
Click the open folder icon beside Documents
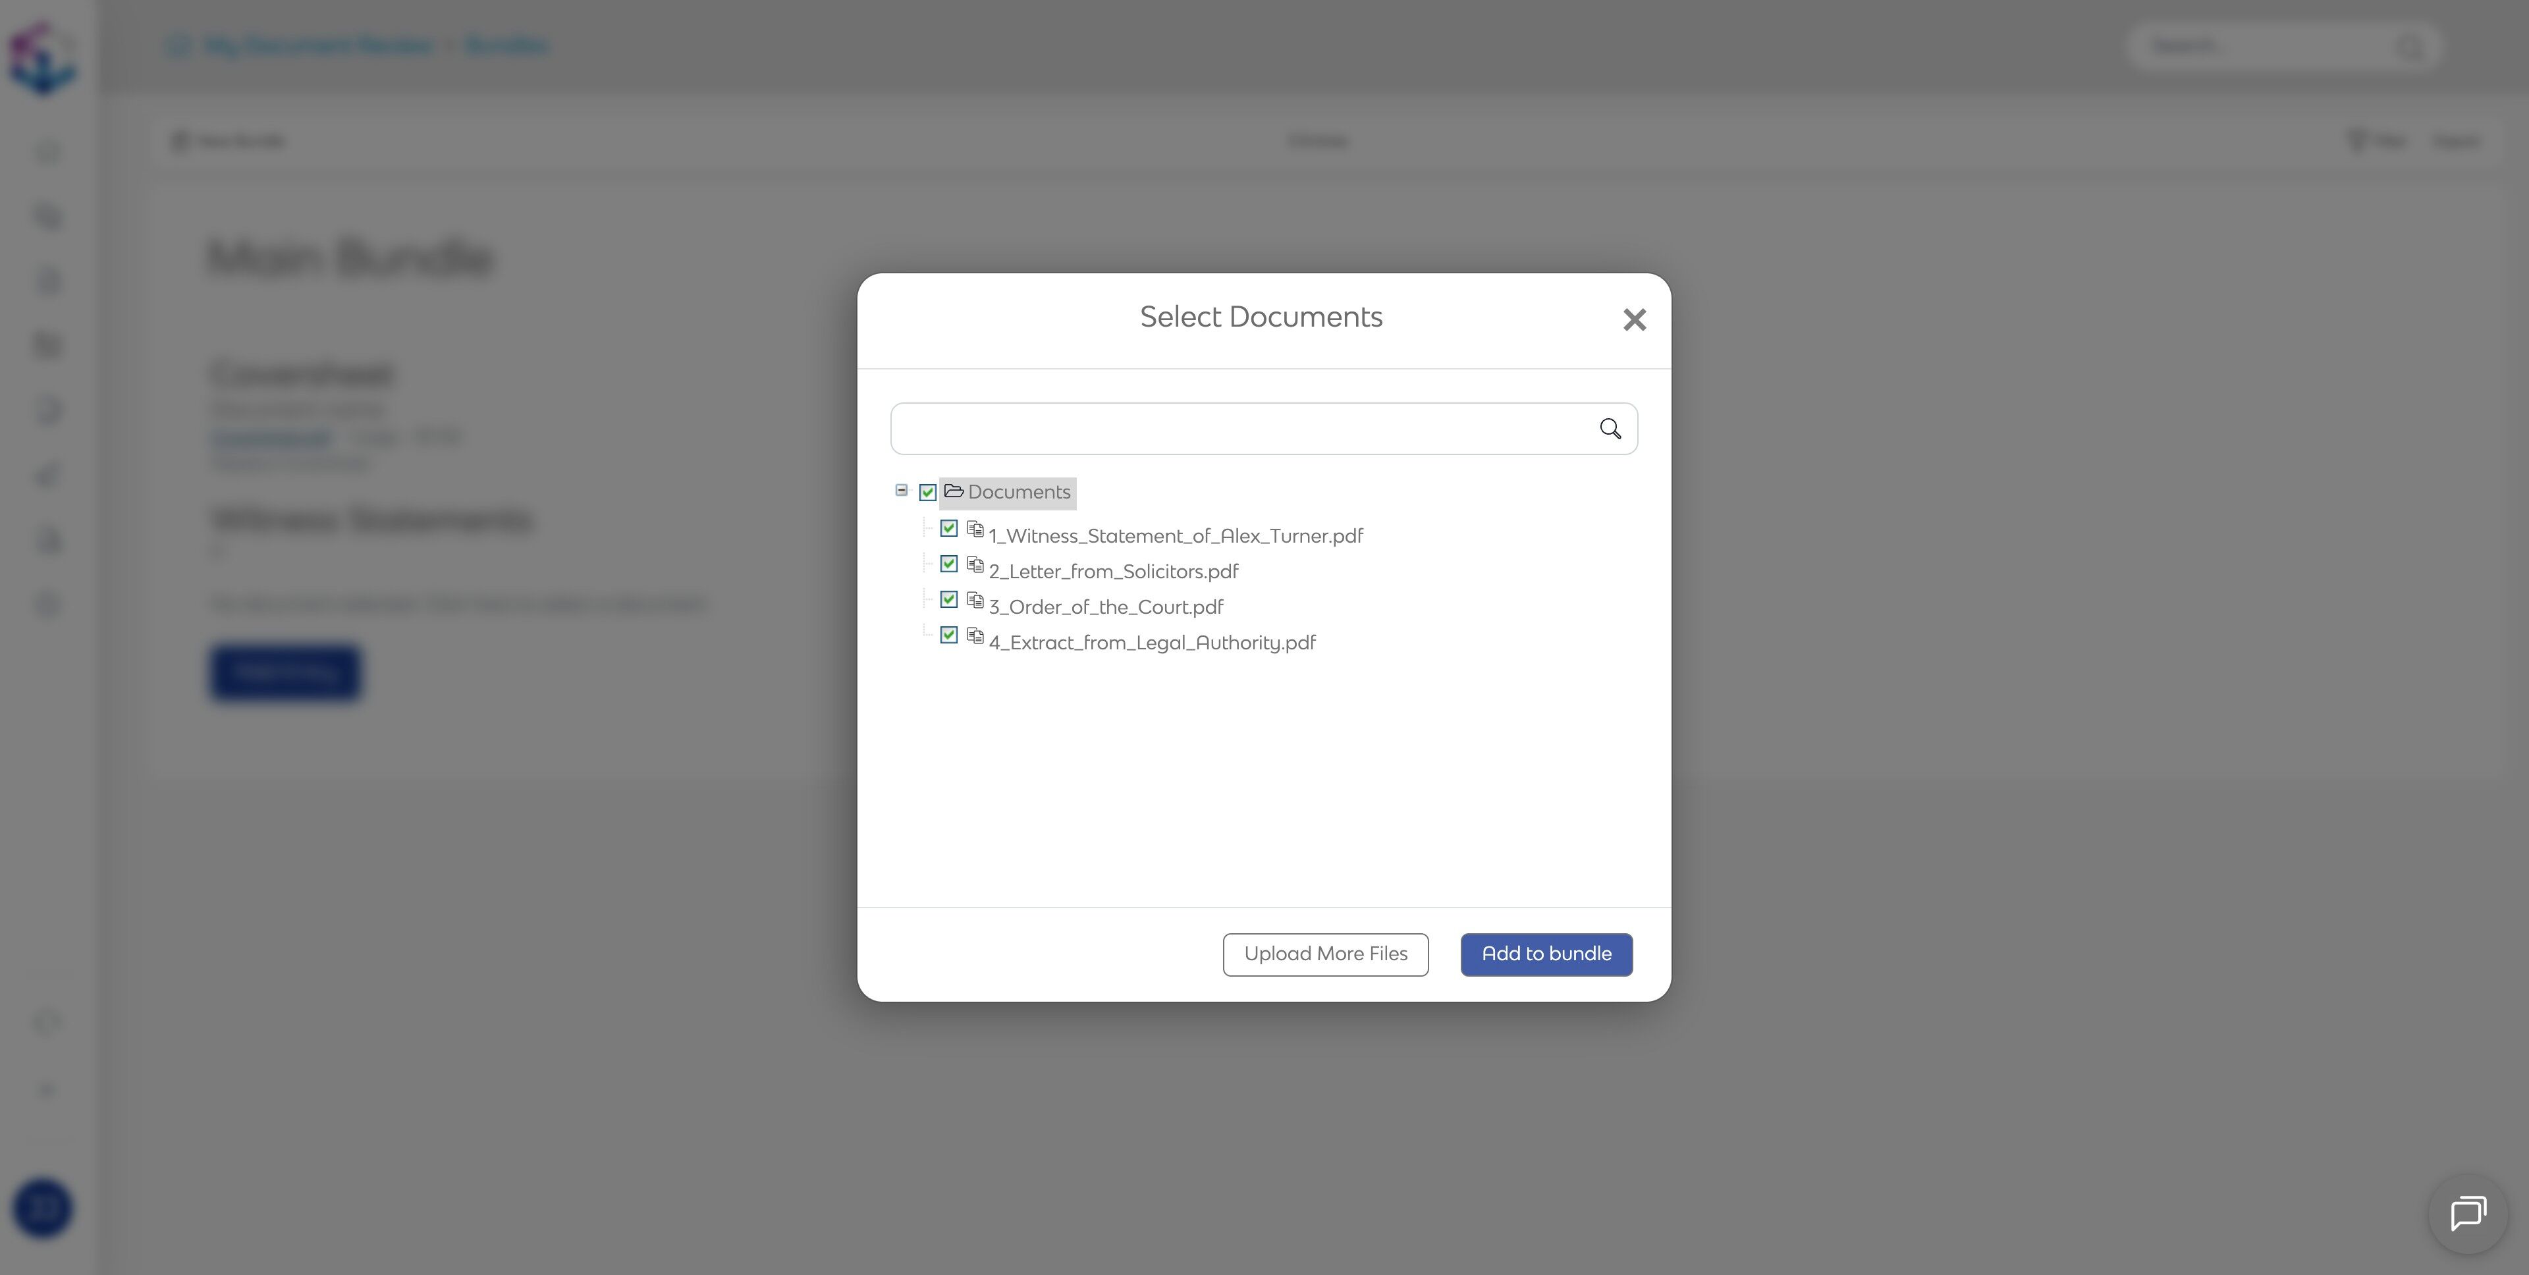tap(953, 491)
